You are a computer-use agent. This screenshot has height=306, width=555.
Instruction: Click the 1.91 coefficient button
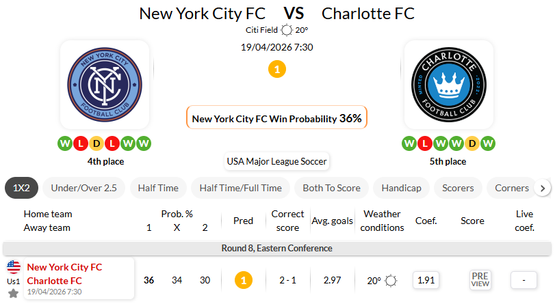tap(426, 280)
